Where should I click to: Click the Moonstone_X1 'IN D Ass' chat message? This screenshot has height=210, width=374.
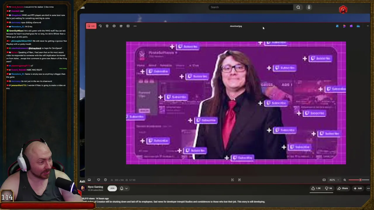(20, 27)
